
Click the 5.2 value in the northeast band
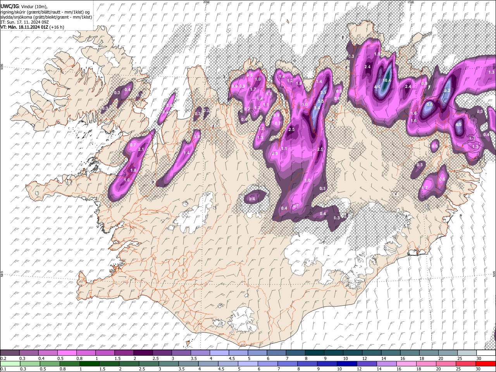pos(447,91)
